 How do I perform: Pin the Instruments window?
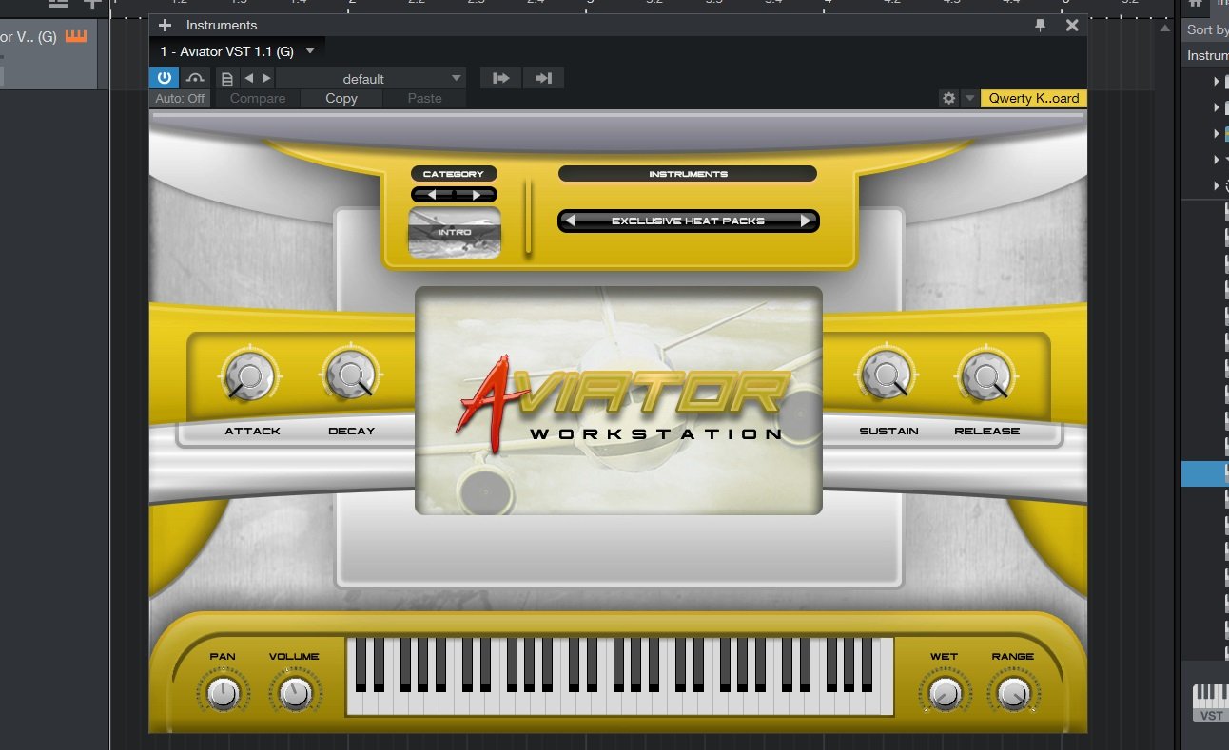1041,26
